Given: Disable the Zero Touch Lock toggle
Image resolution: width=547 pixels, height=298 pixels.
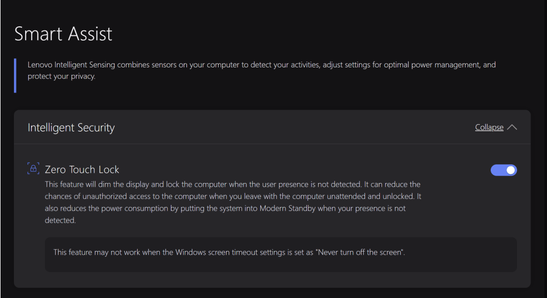Looking at the screenshot, I should pyautogui.click(x=504, y=170).
